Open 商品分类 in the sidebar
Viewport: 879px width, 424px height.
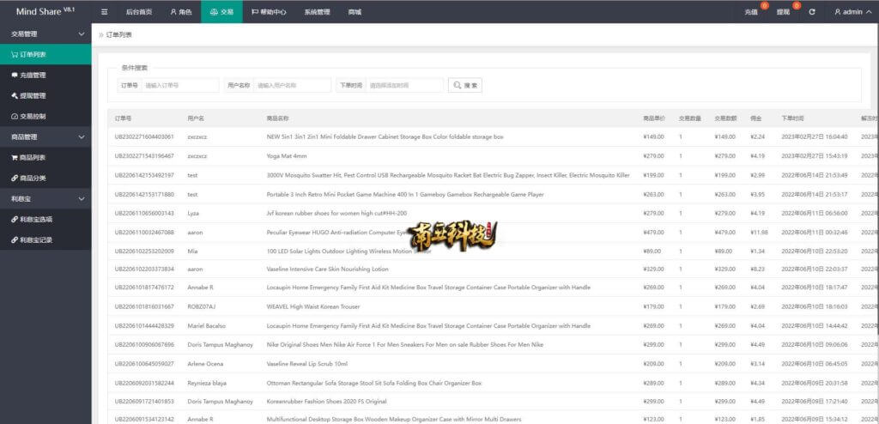[45, 179]
